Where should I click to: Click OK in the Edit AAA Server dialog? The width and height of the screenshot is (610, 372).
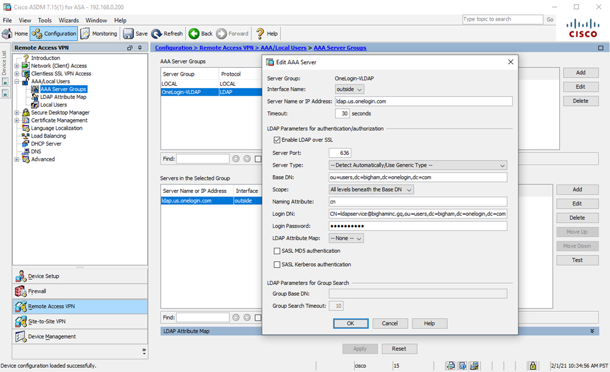click(351, 323)
